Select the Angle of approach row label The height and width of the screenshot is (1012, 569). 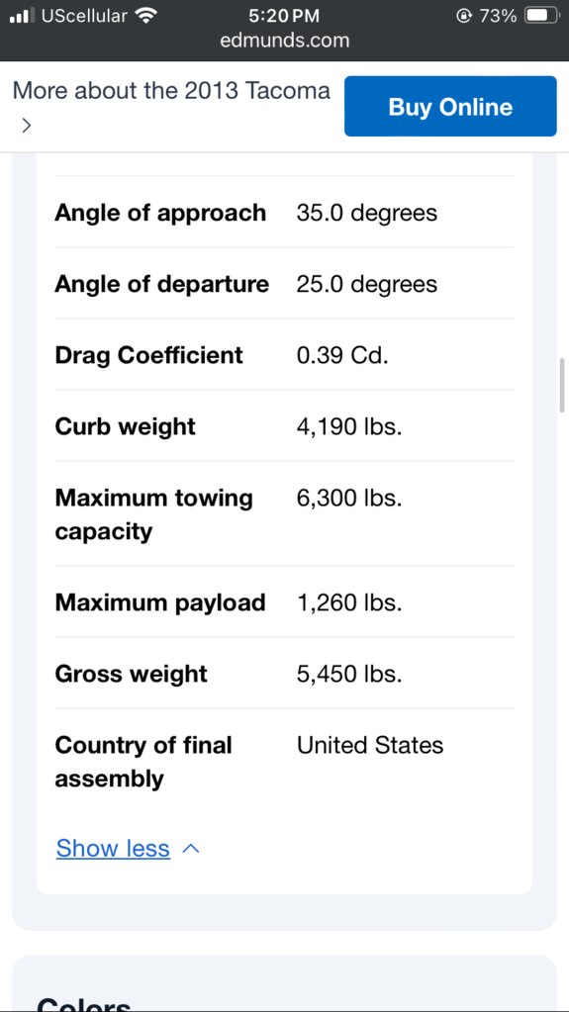coord(160,213)
